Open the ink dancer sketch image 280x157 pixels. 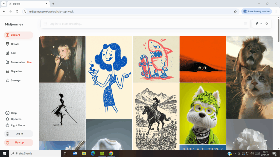(62, 112)
